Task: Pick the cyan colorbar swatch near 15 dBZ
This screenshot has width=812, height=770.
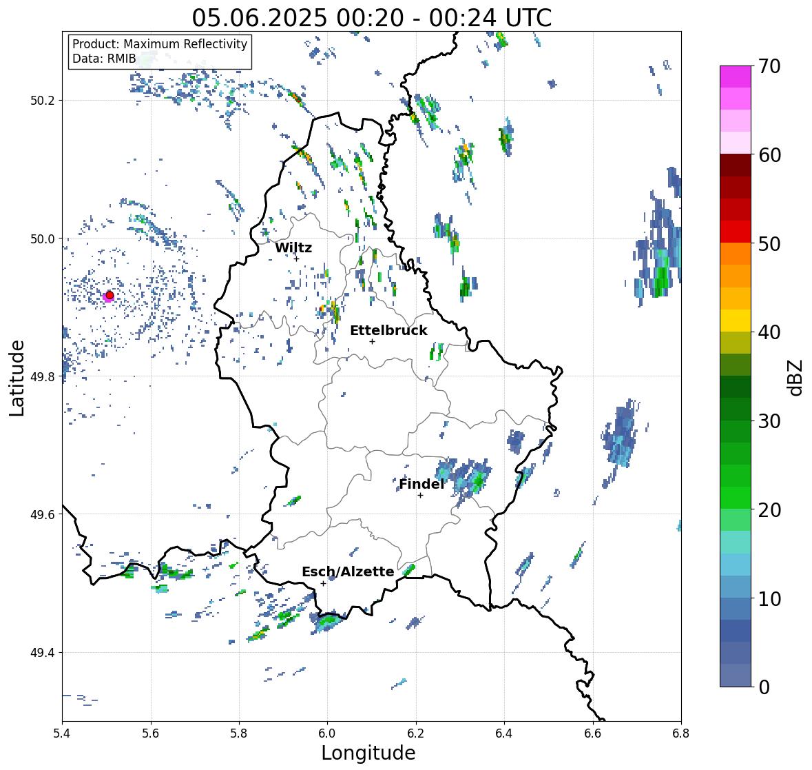Action: tap(736, 565)
